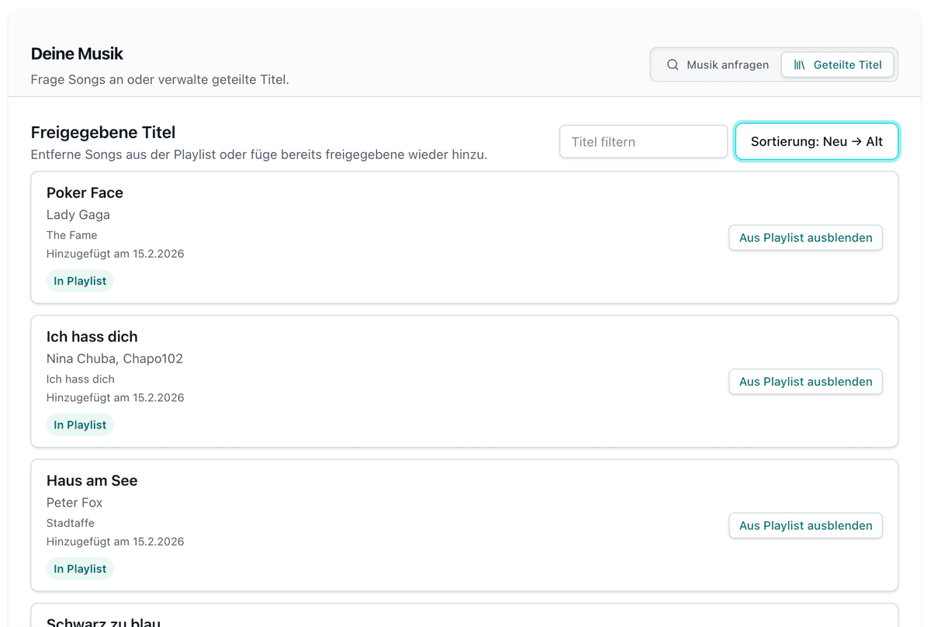
Task: Click the In Playlist badge on Ich hass dich
Action: (80, 425)
